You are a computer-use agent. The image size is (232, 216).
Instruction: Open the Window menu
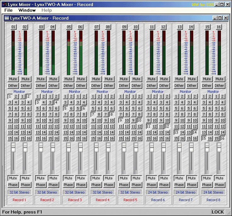point(27,10)
